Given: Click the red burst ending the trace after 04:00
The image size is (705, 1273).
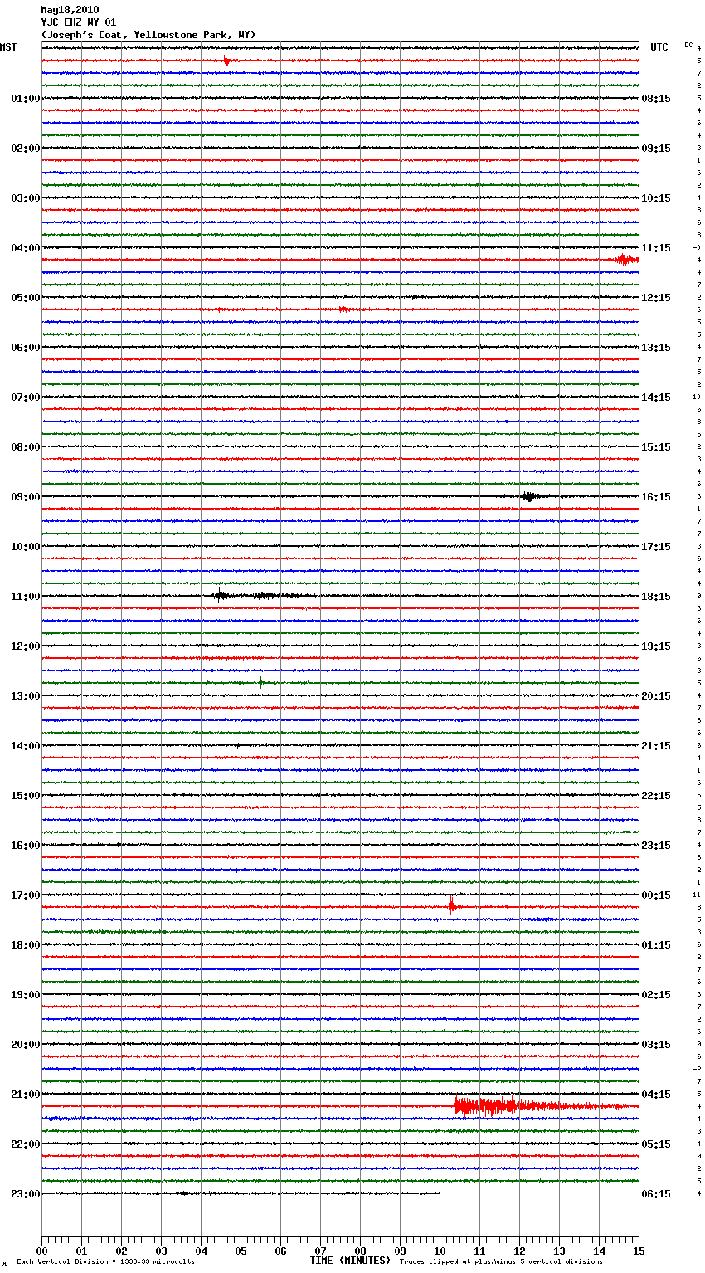Looking at the screenshot, I should 626,260.
